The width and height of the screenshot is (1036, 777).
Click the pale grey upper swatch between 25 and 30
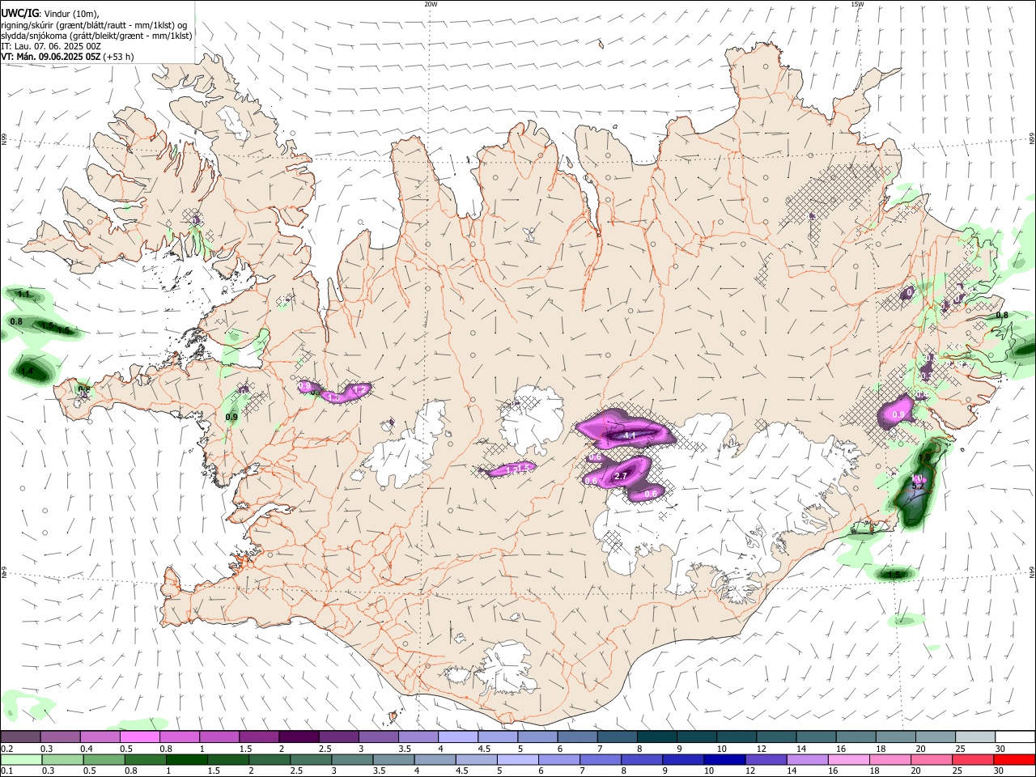coord(975,737)
